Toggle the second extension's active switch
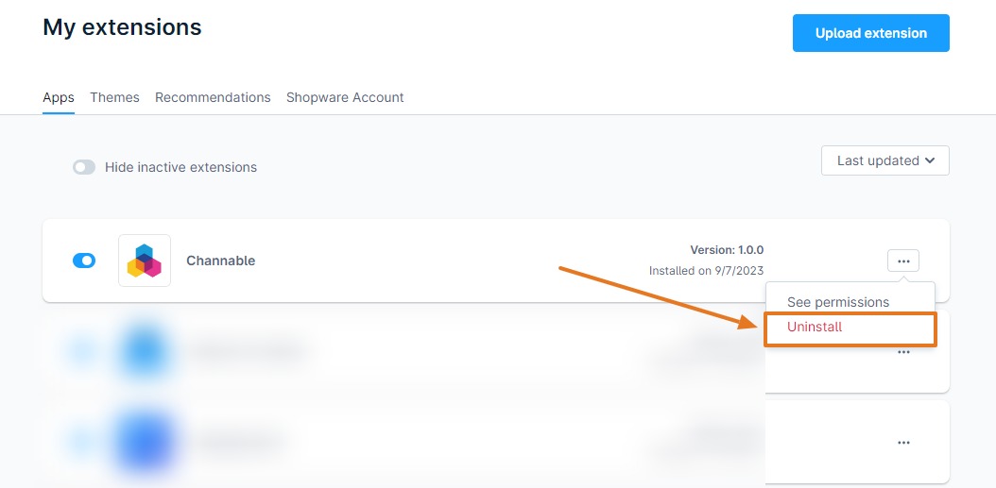The image size is (996, 488). click(x=84, y=351)
